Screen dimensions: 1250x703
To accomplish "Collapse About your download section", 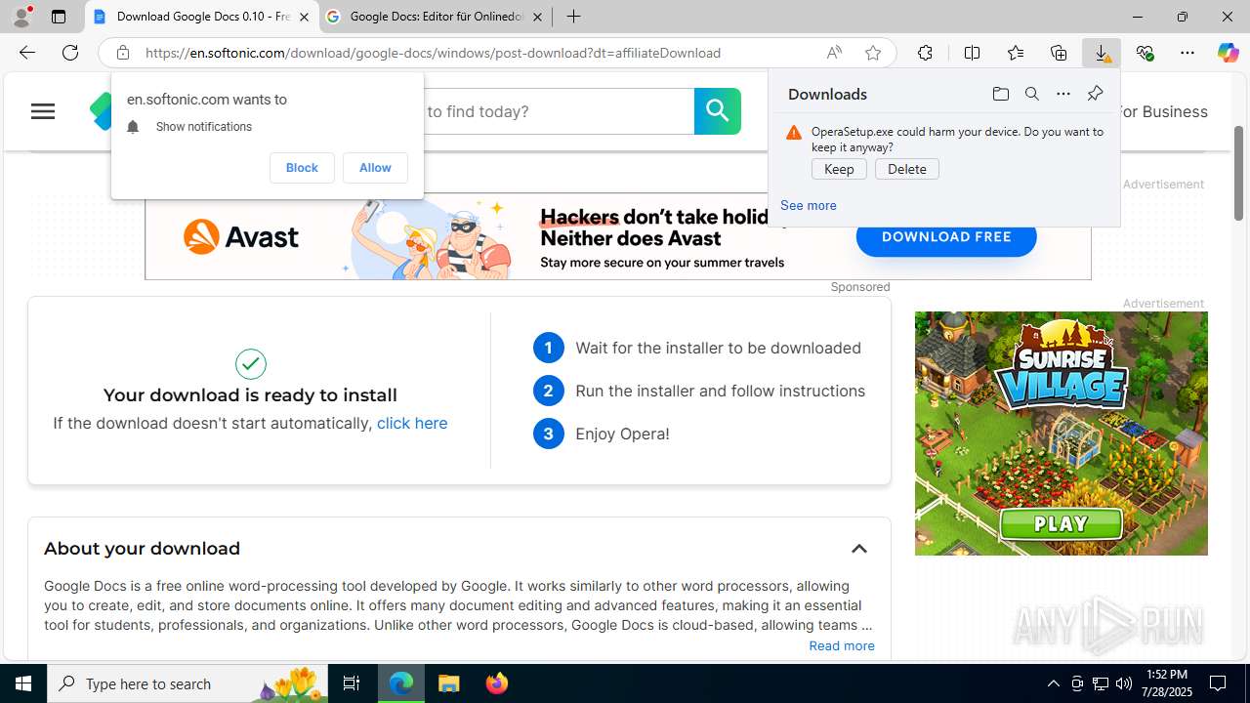I will coord(858,549).
